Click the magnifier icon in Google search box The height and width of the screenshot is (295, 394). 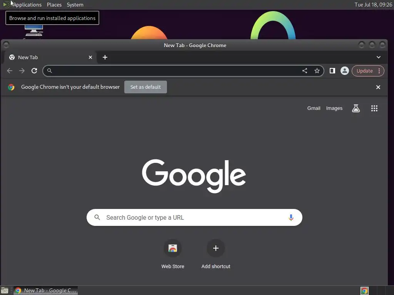click(97, 217)
